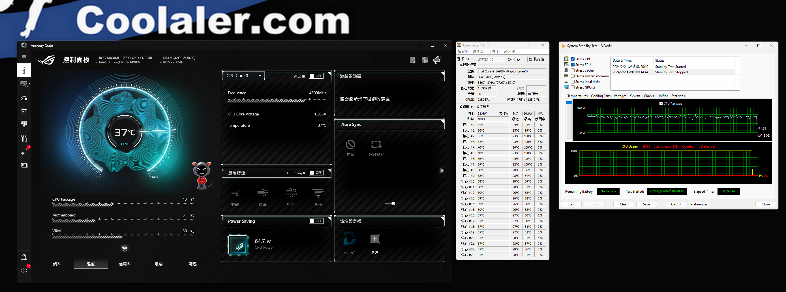Uncheck Stress CPU in AIDA64
The width and height of the screenshot is (786, 292).
(x=573, y=59)
